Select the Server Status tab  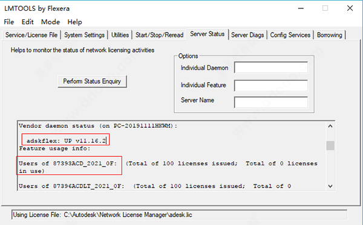point(207,34)
